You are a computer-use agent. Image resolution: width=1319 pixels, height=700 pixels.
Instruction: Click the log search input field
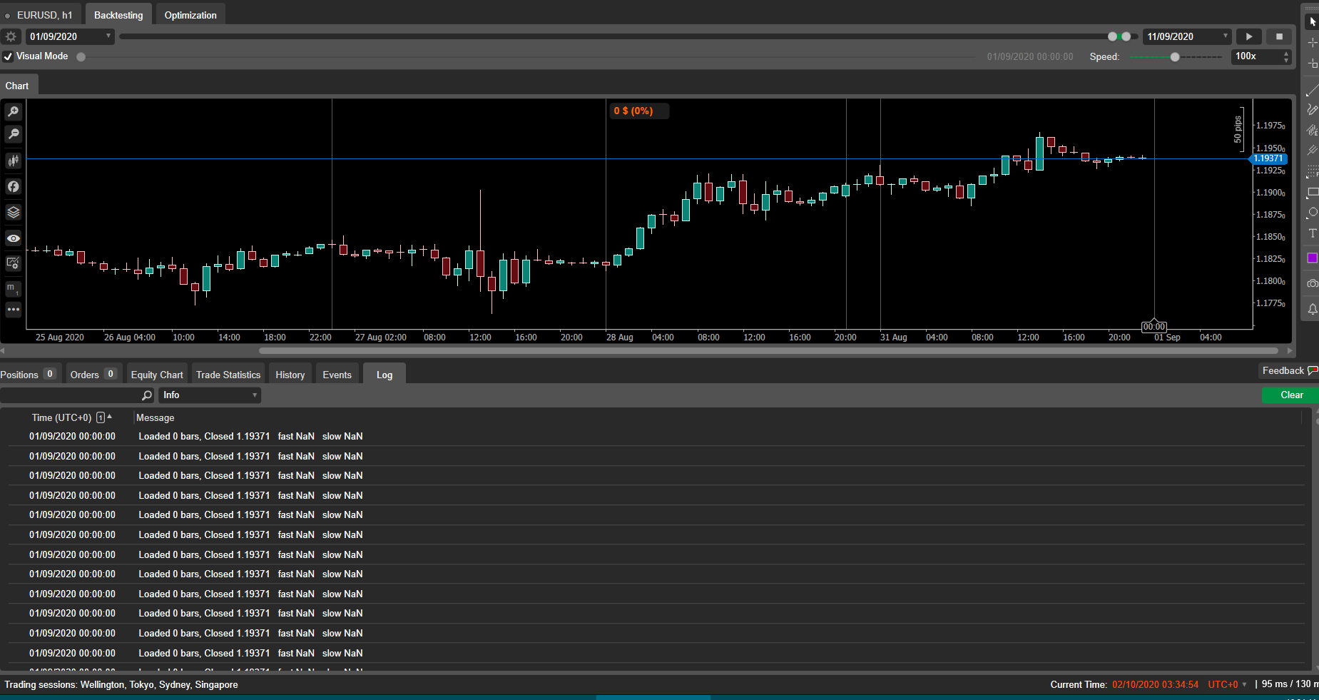[x=71, y=395]
